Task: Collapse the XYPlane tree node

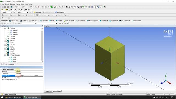Action: pyautogui.click(x=5, y=28)
